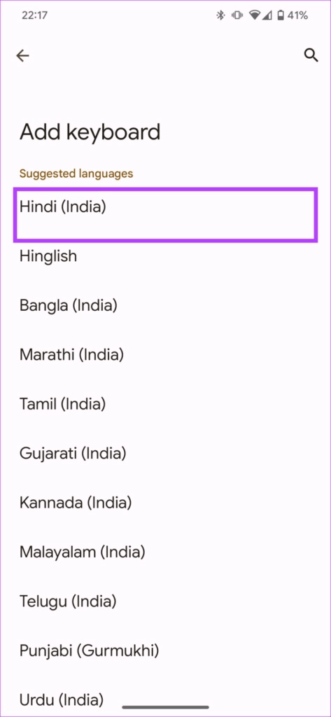Image resolution: width=331 pixels, height=717 pixels.
Task: Tap the Wi-Fi status icon
Action: pyautogui.click(x=254, y=15)
